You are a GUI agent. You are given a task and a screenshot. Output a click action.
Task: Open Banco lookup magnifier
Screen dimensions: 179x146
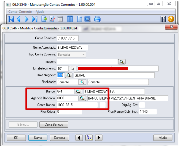pos(78,92)
